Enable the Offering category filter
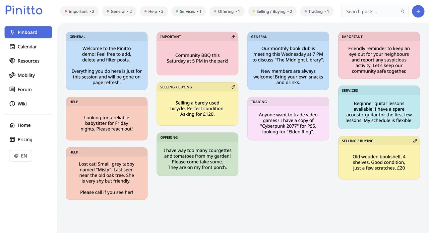 (x=227, y=11)
